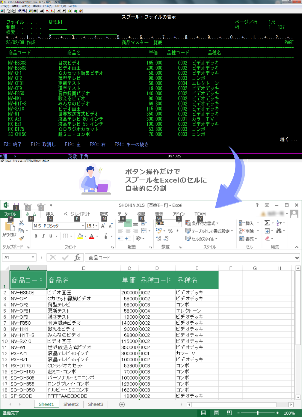Image resolution: width=302 pixels, height=417 pixels.
Task: Open the font name dropdown MS Pゴシック
Action: [83, 226]
